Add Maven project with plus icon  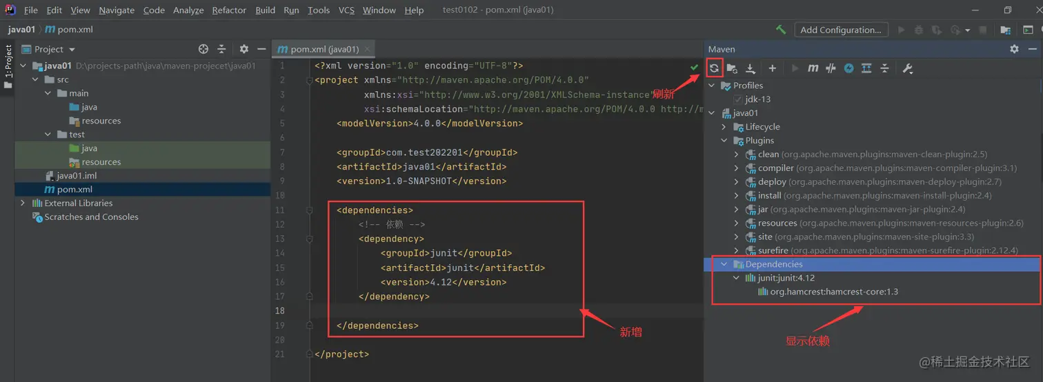pos(772,68)
